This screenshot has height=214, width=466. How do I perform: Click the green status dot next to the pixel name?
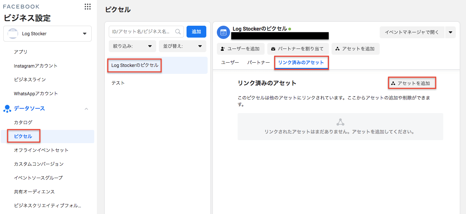290,29
